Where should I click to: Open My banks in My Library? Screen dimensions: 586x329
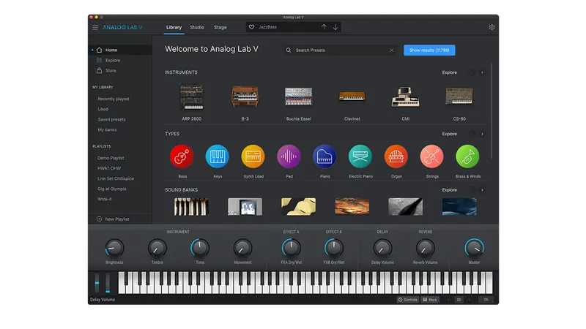[107, 130]
